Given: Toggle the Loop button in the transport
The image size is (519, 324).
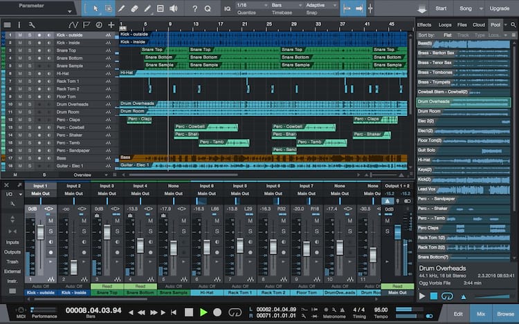Looking at the screenshot, I should pos(235,312).
